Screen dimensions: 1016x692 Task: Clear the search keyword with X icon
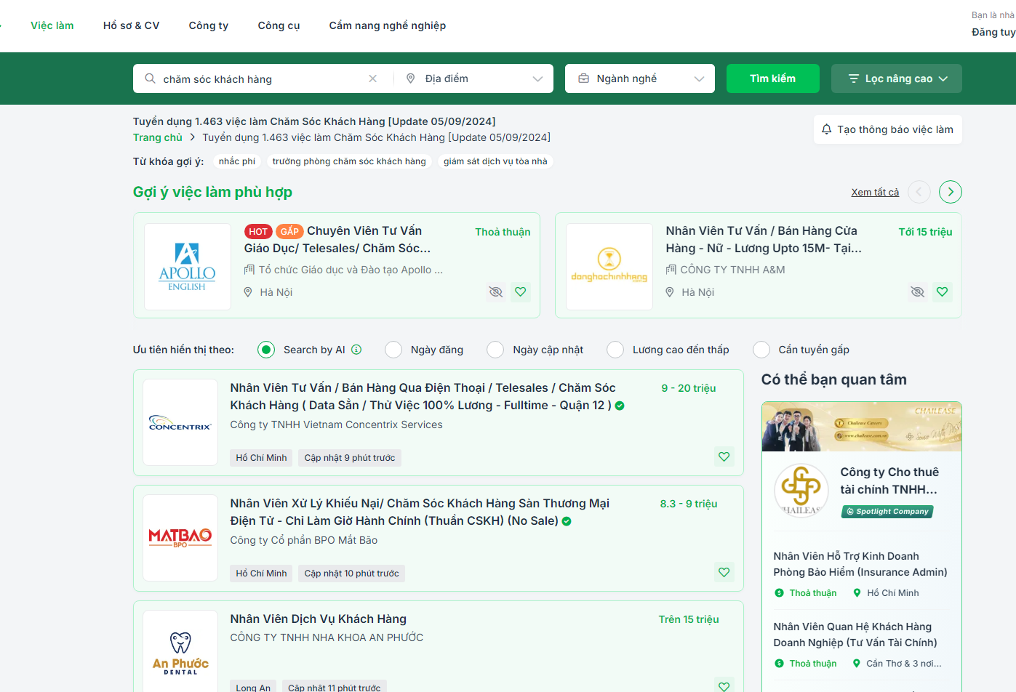pyautogui.click(x=372, y=79)
